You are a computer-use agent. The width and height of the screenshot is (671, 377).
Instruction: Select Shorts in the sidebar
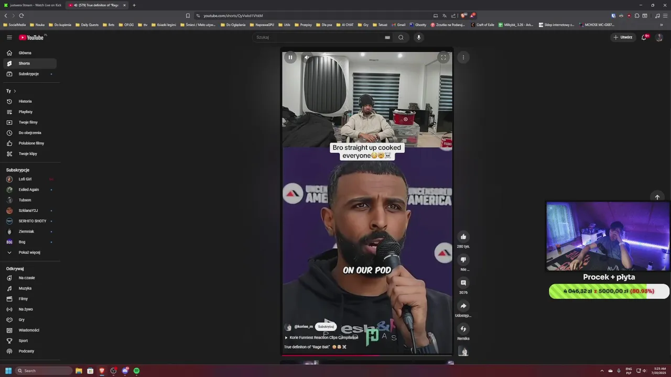30,63
